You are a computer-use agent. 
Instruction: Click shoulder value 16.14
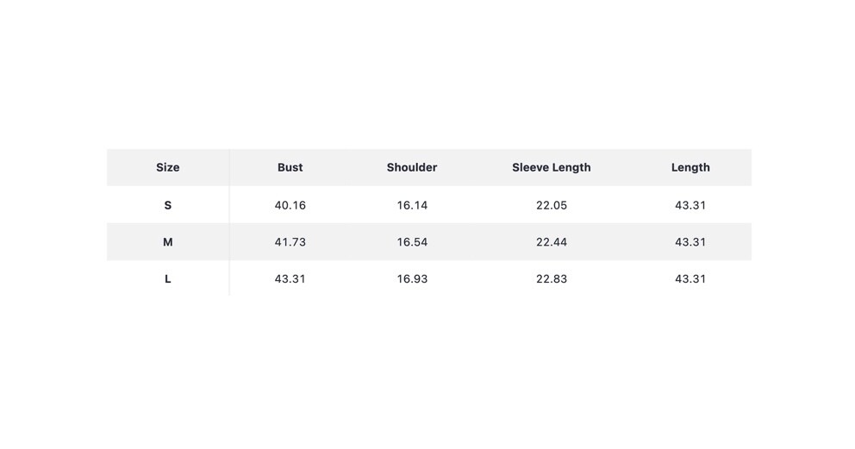[412, 205]
